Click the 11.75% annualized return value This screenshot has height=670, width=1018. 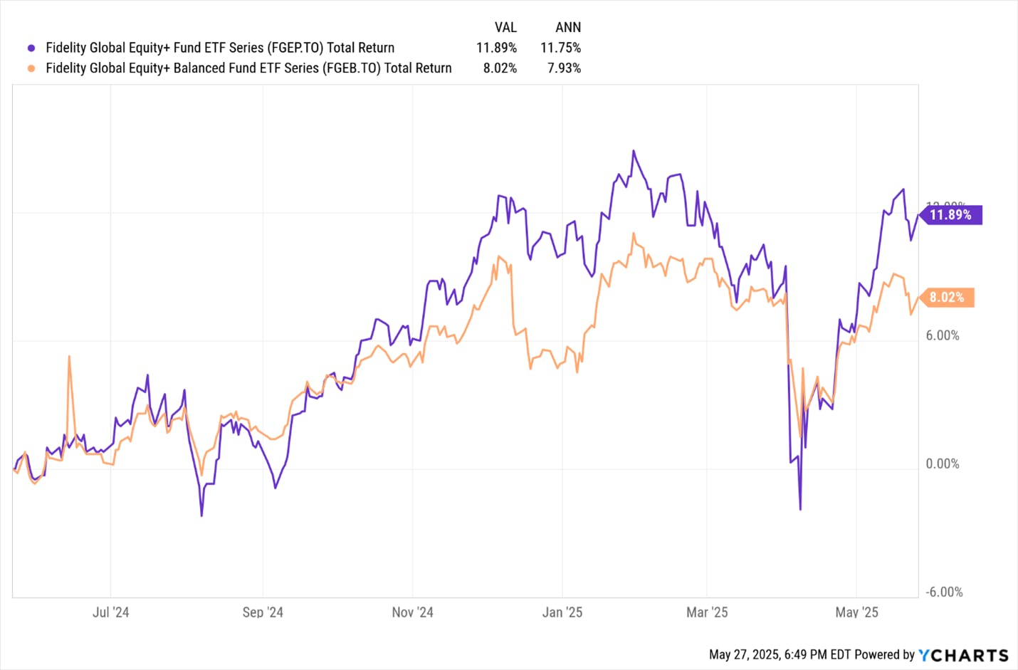pos(560,48)
